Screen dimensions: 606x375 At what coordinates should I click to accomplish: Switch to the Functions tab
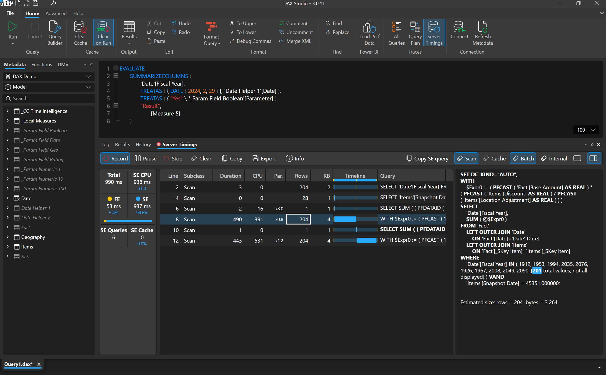click(x=42, y=64)
